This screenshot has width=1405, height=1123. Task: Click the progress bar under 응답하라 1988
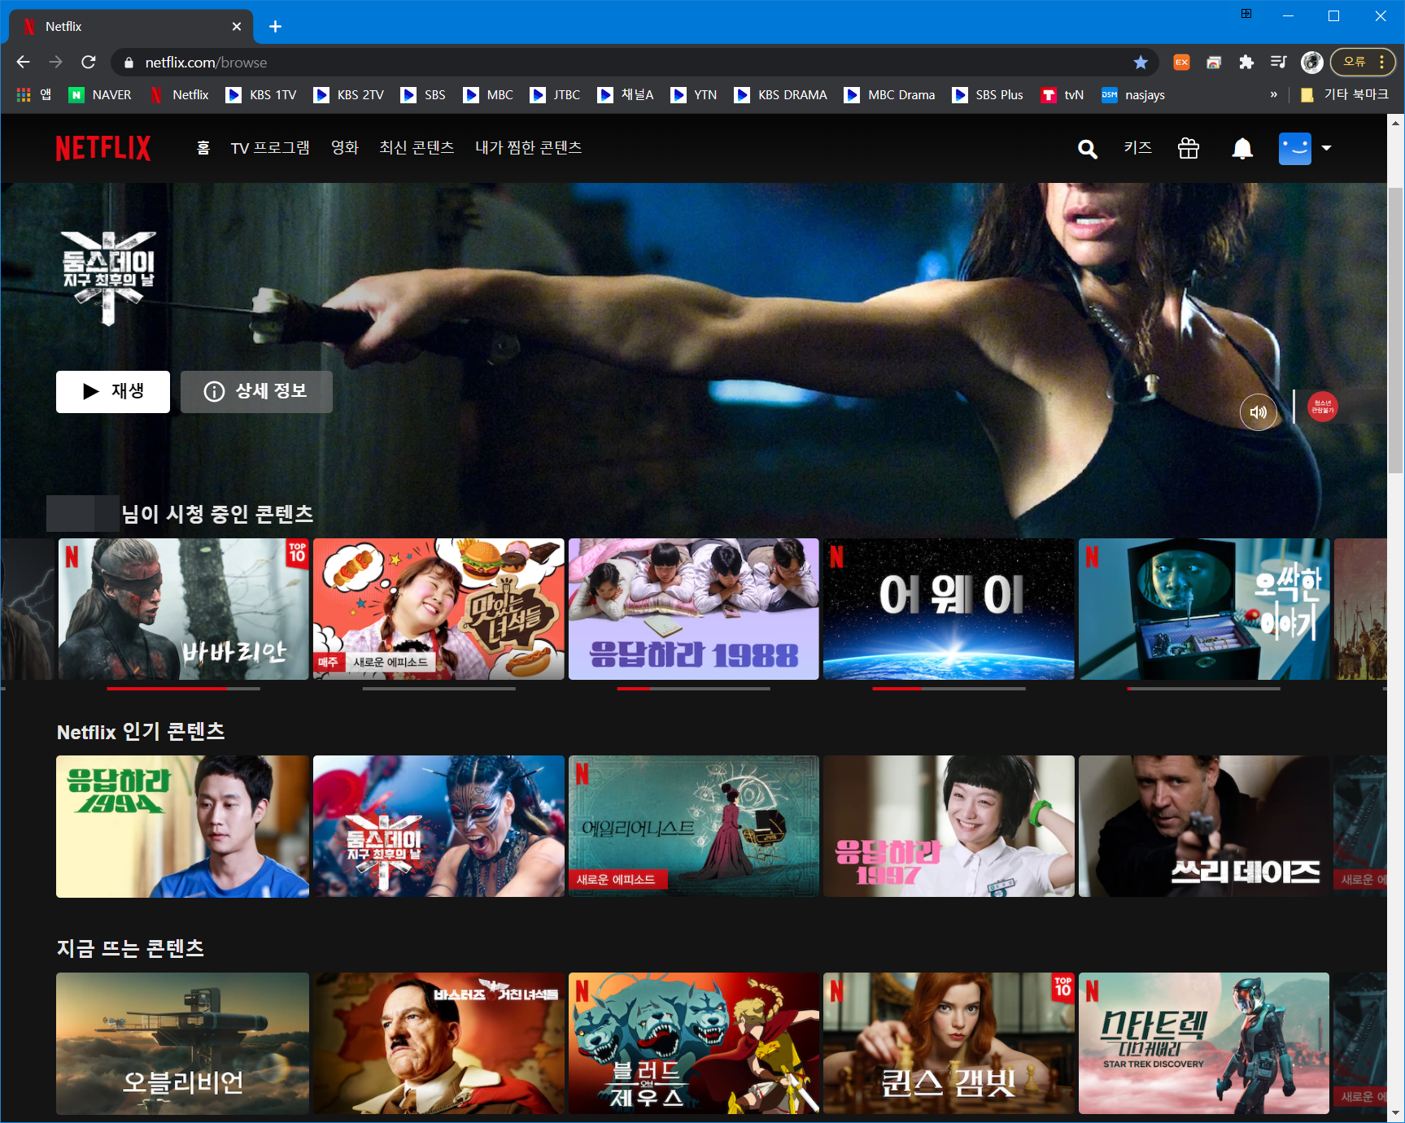[x=694, y=689]
